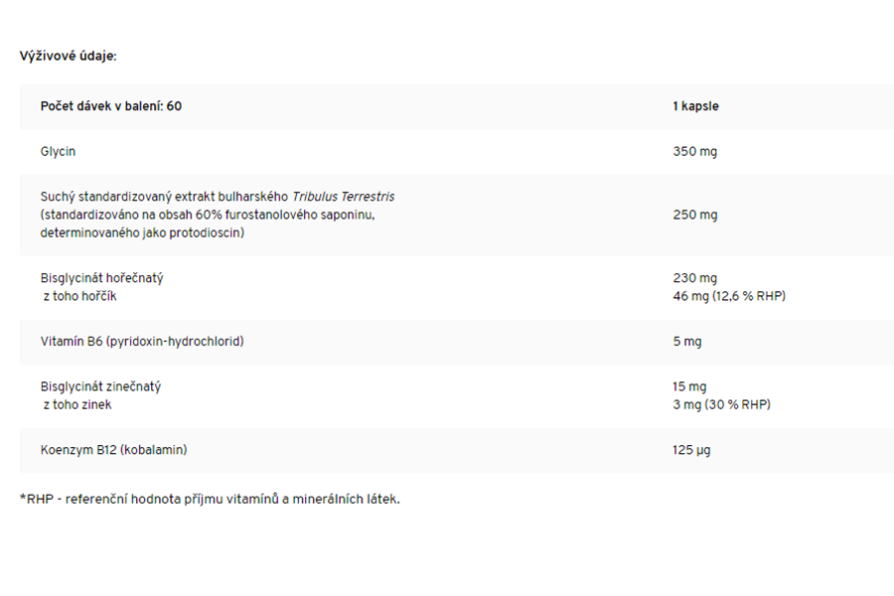Click the '250 mg' extract amount
This screenshot has height=596, width=894.
coord(694,215)
